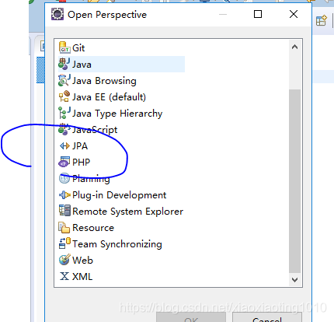Viewport: 334px width, 322px height.
Task: Select the XML perspective
Action: [x=82, y=277]
